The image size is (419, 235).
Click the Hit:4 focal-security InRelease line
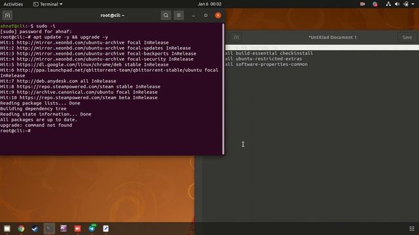97,59
